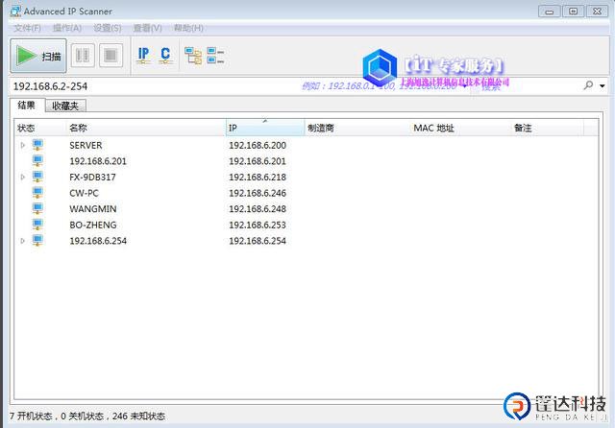Open the search dropdown arrow
Image resolution: width=615 pixels, height=428 pixels.
pyautogui.click(x=603, y=85)
